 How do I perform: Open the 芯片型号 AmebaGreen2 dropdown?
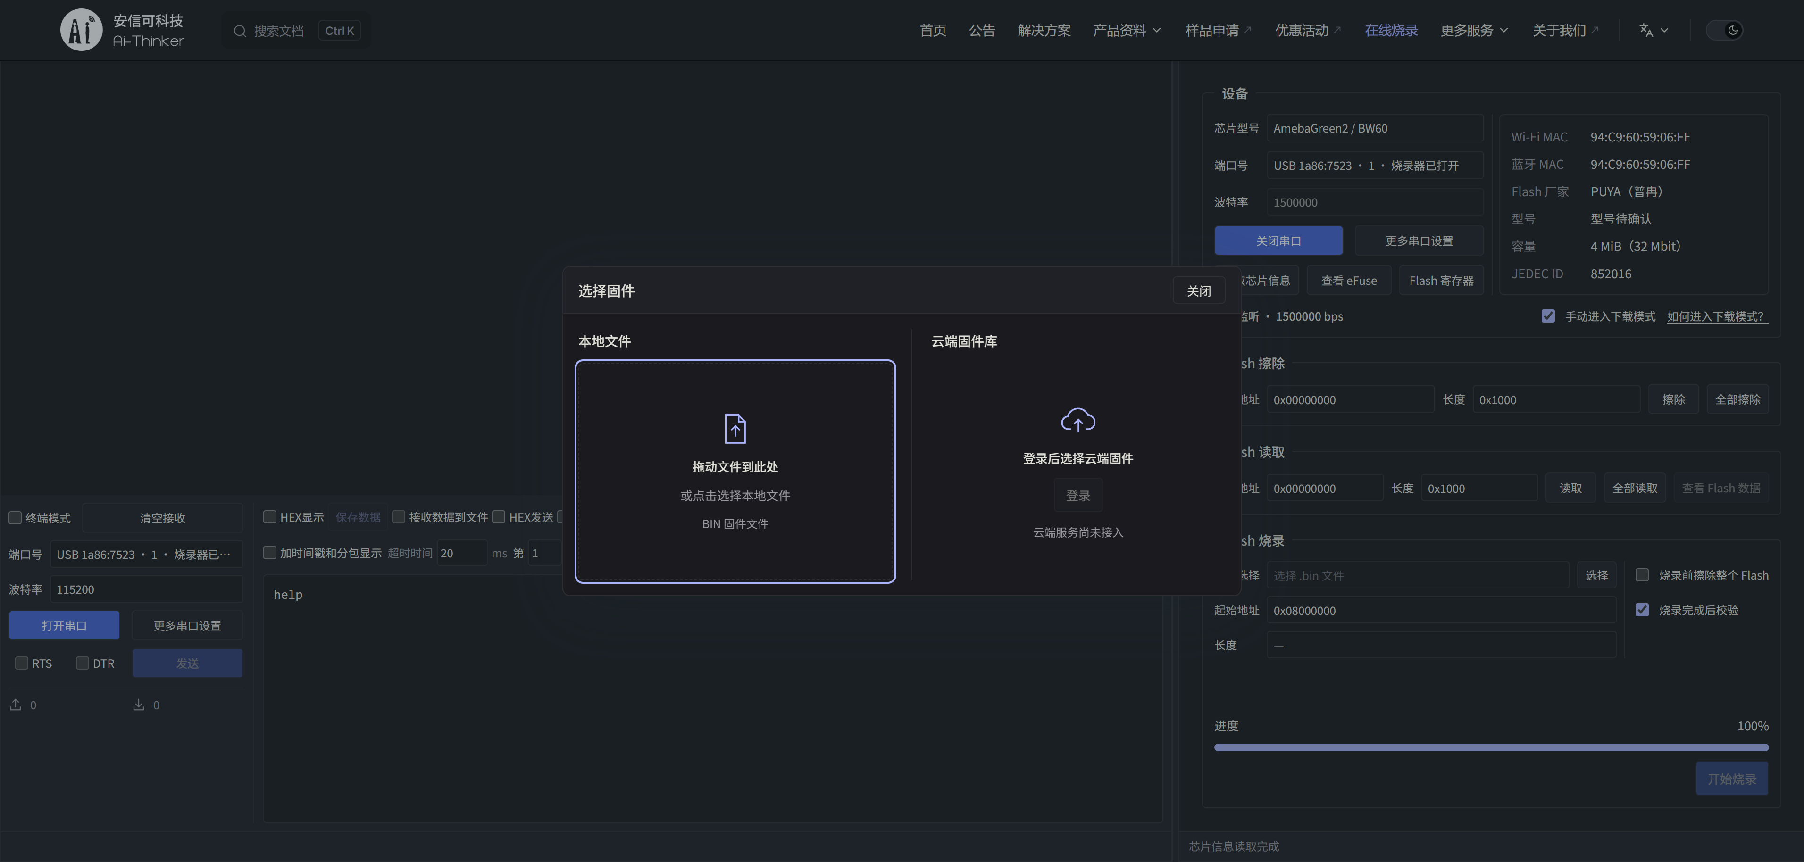[1375, 128]
